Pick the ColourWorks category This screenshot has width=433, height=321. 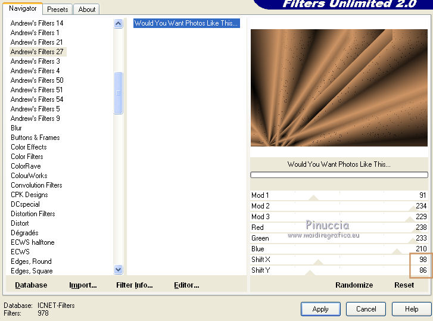[x=29, y=176]
